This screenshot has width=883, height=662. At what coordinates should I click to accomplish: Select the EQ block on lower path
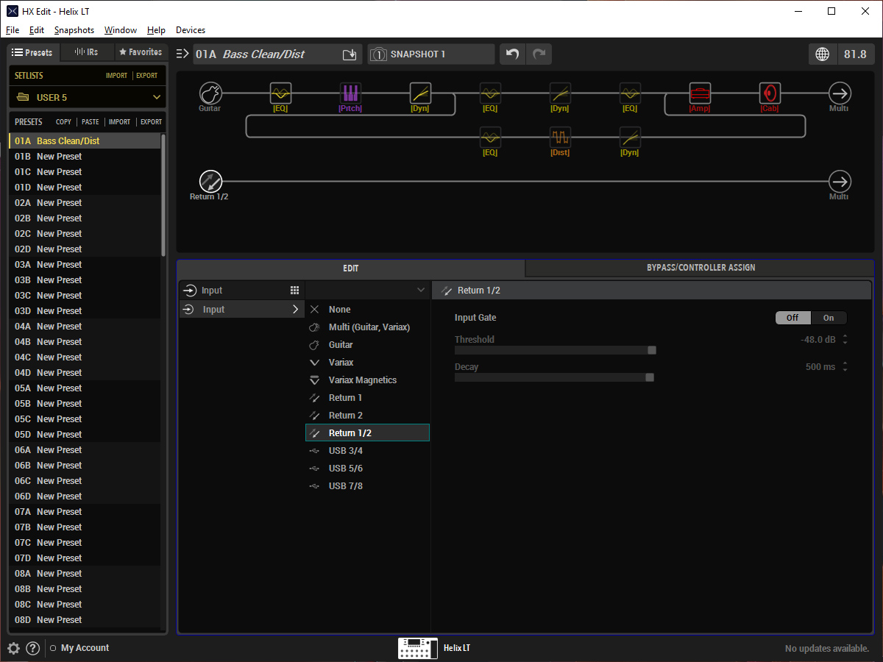[490, 138]
